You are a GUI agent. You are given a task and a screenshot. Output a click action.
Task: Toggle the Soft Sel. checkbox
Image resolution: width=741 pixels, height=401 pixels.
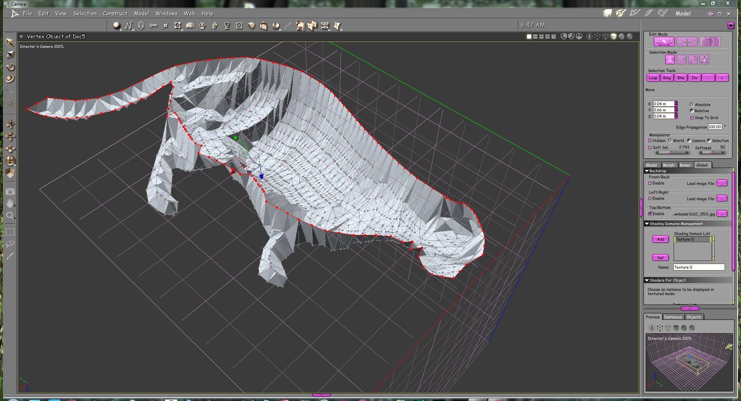point(650,147)
